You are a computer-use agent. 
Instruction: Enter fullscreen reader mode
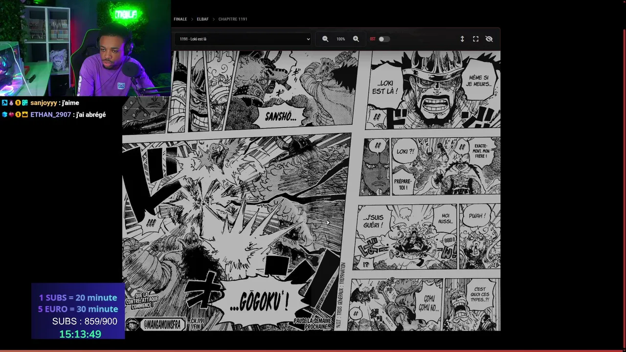pyautogui.click(x=475, y=39)
